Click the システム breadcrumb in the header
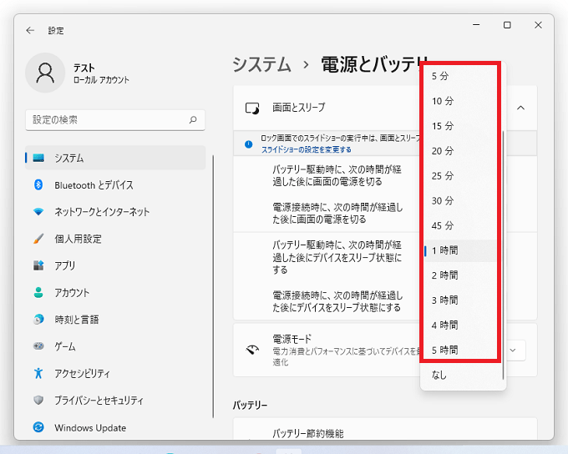Image resolution: width=568 pixels, height=454 pixels. 261,64
